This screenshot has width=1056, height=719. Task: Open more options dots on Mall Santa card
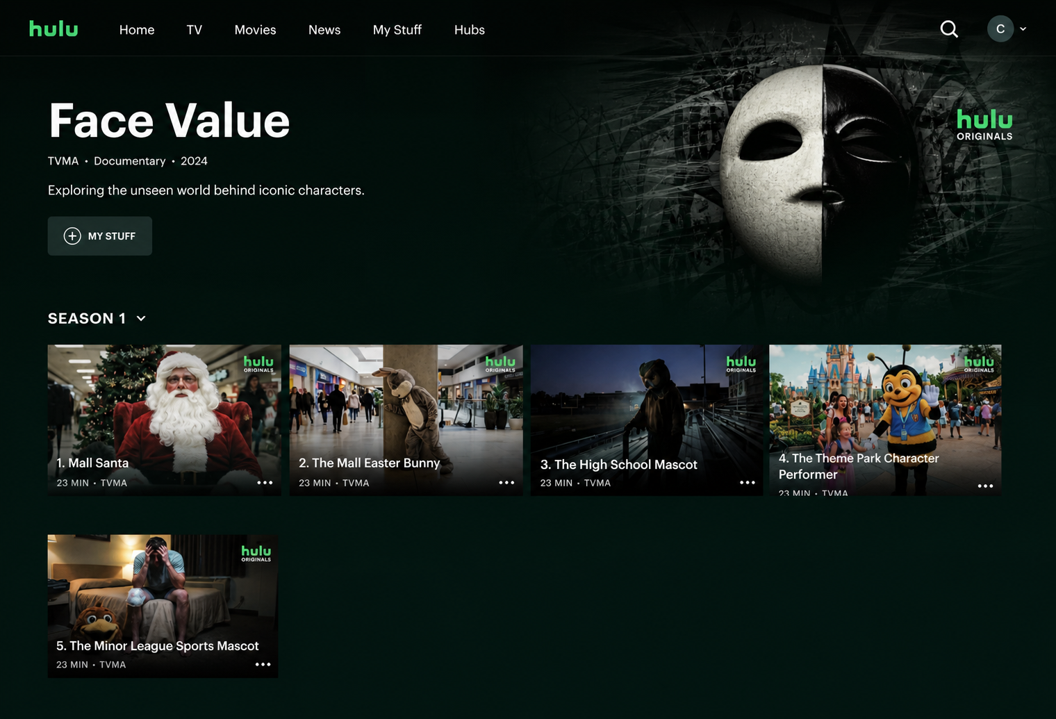(x=265, y=483)
